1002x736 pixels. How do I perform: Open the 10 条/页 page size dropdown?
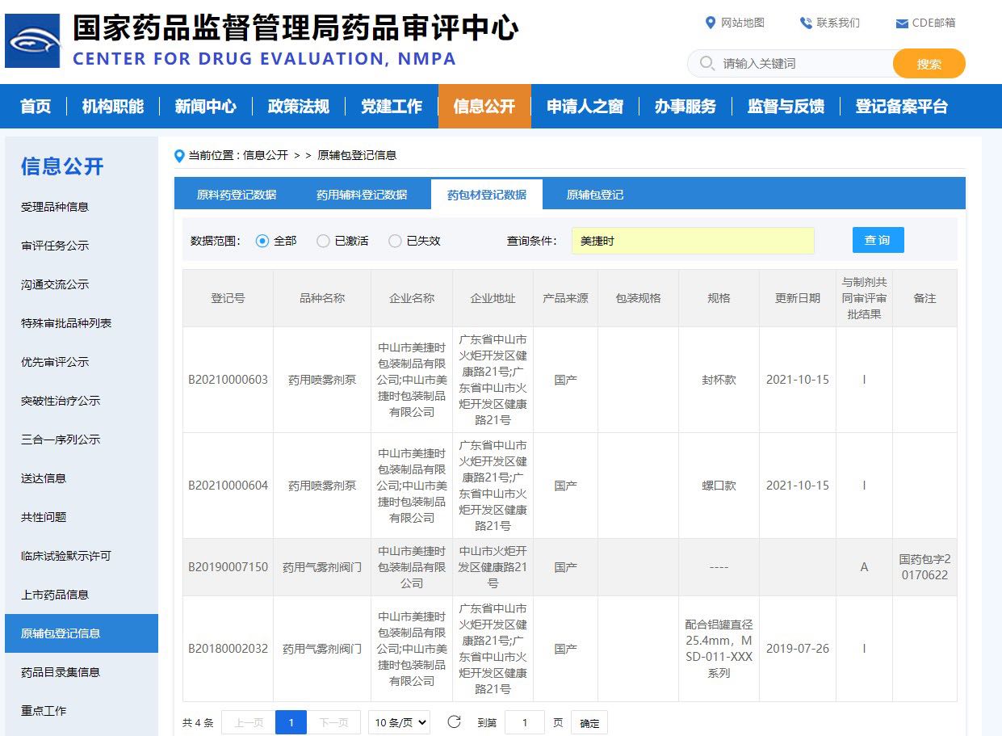tap(399, 722)
